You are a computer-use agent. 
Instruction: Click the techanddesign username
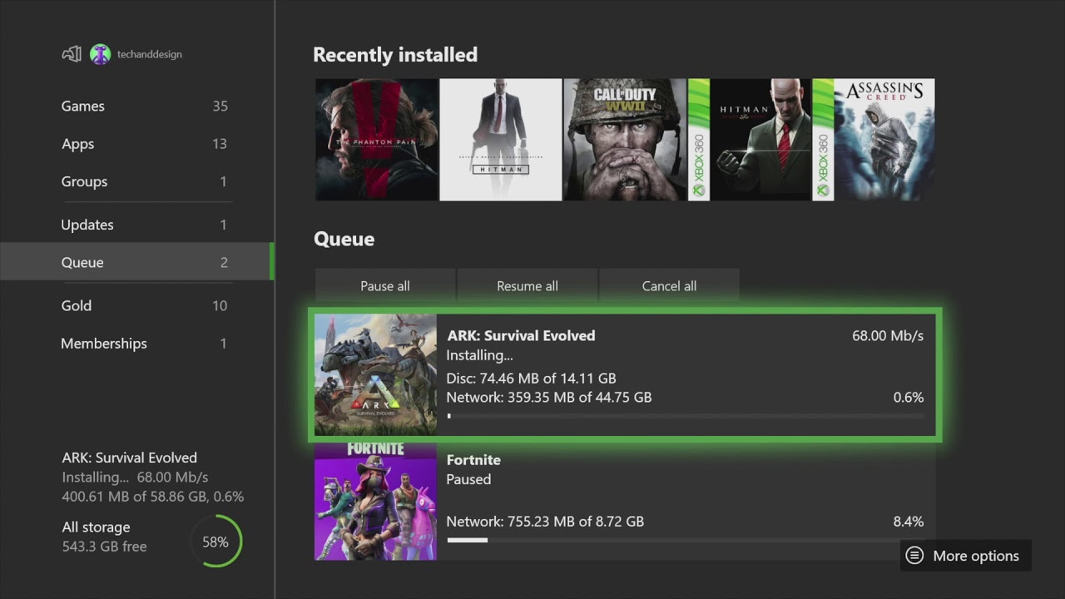point(150,54)
